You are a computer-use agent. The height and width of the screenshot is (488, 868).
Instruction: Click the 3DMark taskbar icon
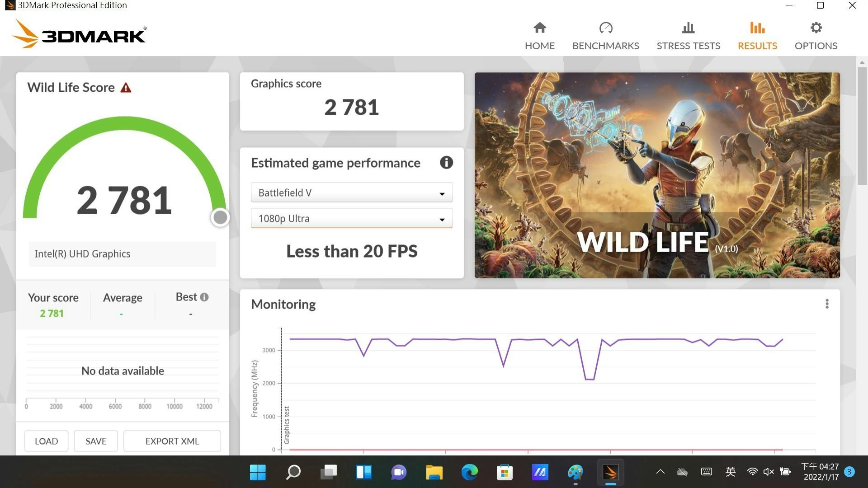pos(610,473)
